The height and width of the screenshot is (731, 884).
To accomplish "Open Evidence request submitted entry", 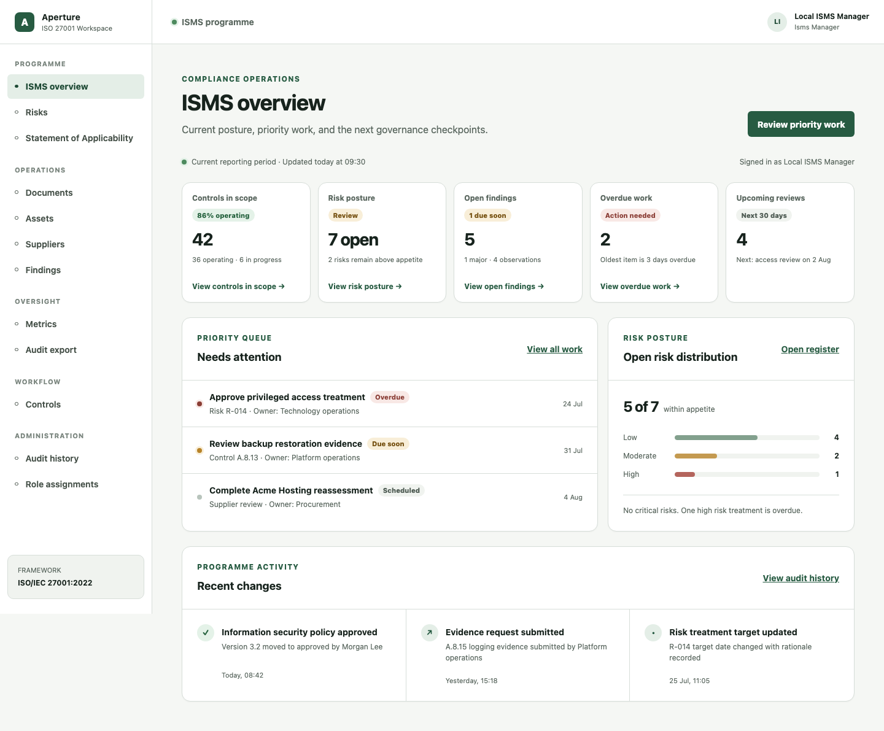I will 518,655.
